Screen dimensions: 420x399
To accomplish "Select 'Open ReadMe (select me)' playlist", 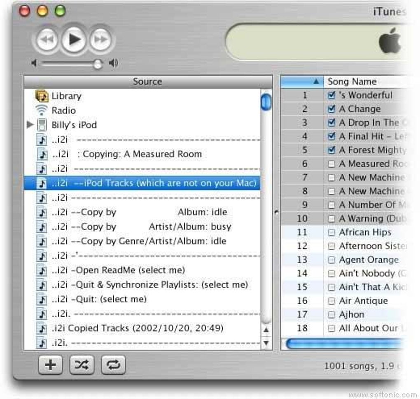I will point(142,270).
